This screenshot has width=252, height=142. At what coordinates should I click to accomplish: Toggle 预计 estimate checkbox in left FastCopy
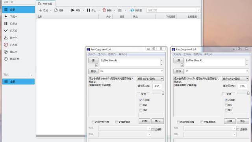pos(141,110)
